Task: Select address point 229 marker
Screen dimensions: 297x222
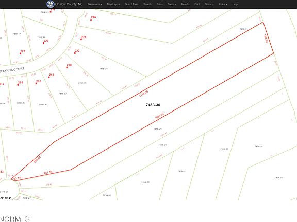Action: (x=43, y=43)
